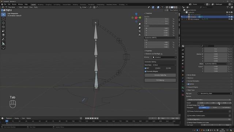This screenshot has height=132, width=234.
Task: Open the Output properties tab icon
Action: pyautogui.click(x=183, y=57)
